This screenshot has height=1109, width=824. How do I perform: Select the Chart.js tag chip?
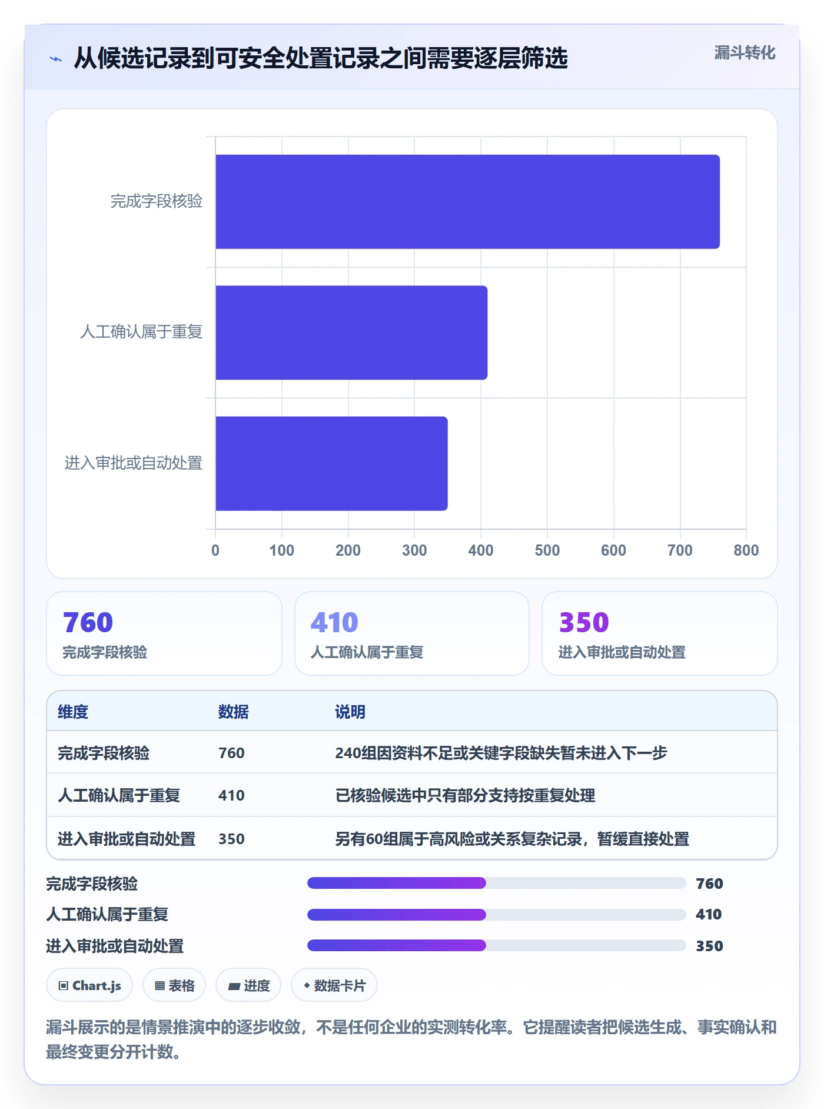pyautogui.click(x=89, y=985)
